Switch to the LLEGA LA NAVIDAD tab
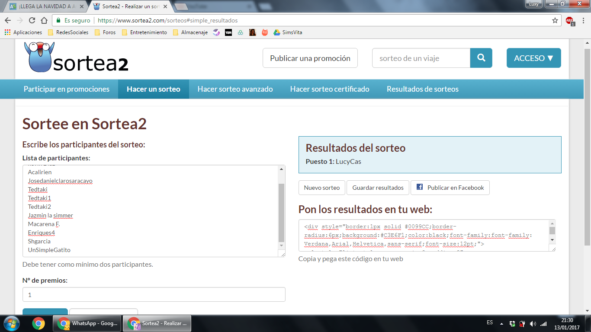 [x=47, y=6]
